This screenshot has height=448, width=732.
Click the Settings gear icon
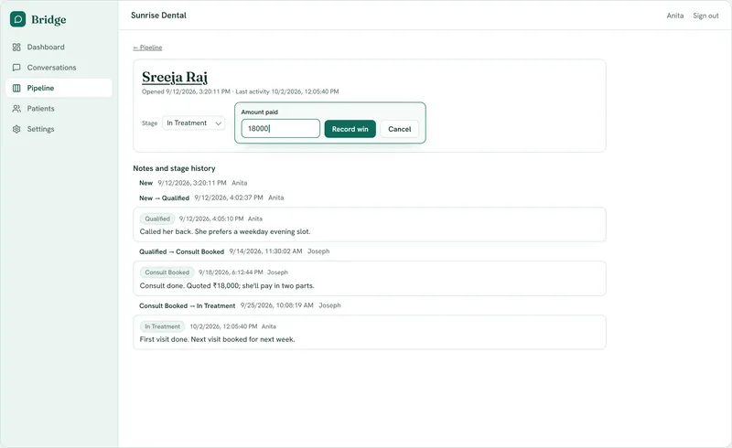(16, 129)
